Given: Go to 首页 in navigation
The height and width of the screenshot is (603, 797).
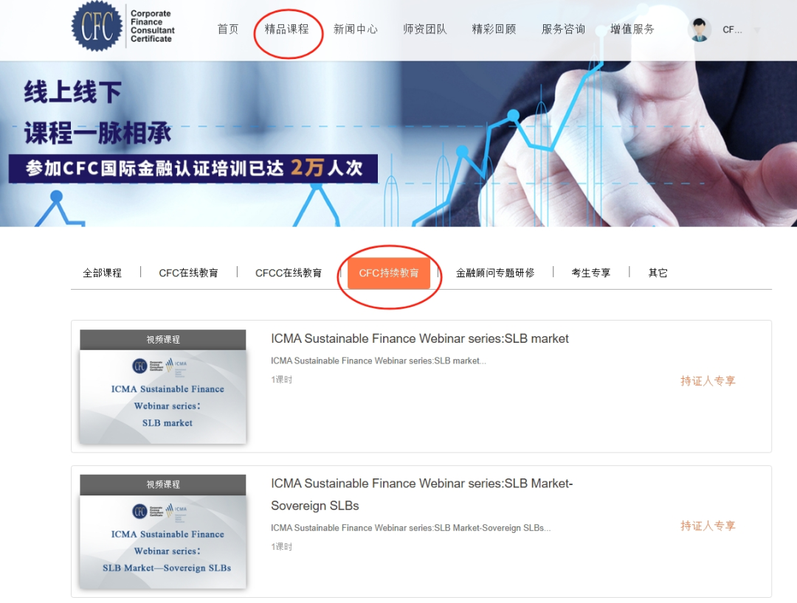Looking at the screenshot, I should click(x=228, y=29).
